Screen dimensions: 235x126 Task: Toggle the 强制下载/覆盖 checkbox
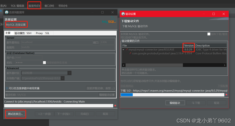pos(209,34)
